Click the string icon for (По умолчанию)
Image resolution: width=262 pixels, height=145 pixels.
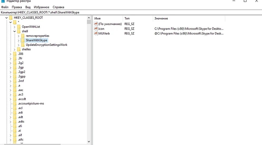tap(96, 24)
